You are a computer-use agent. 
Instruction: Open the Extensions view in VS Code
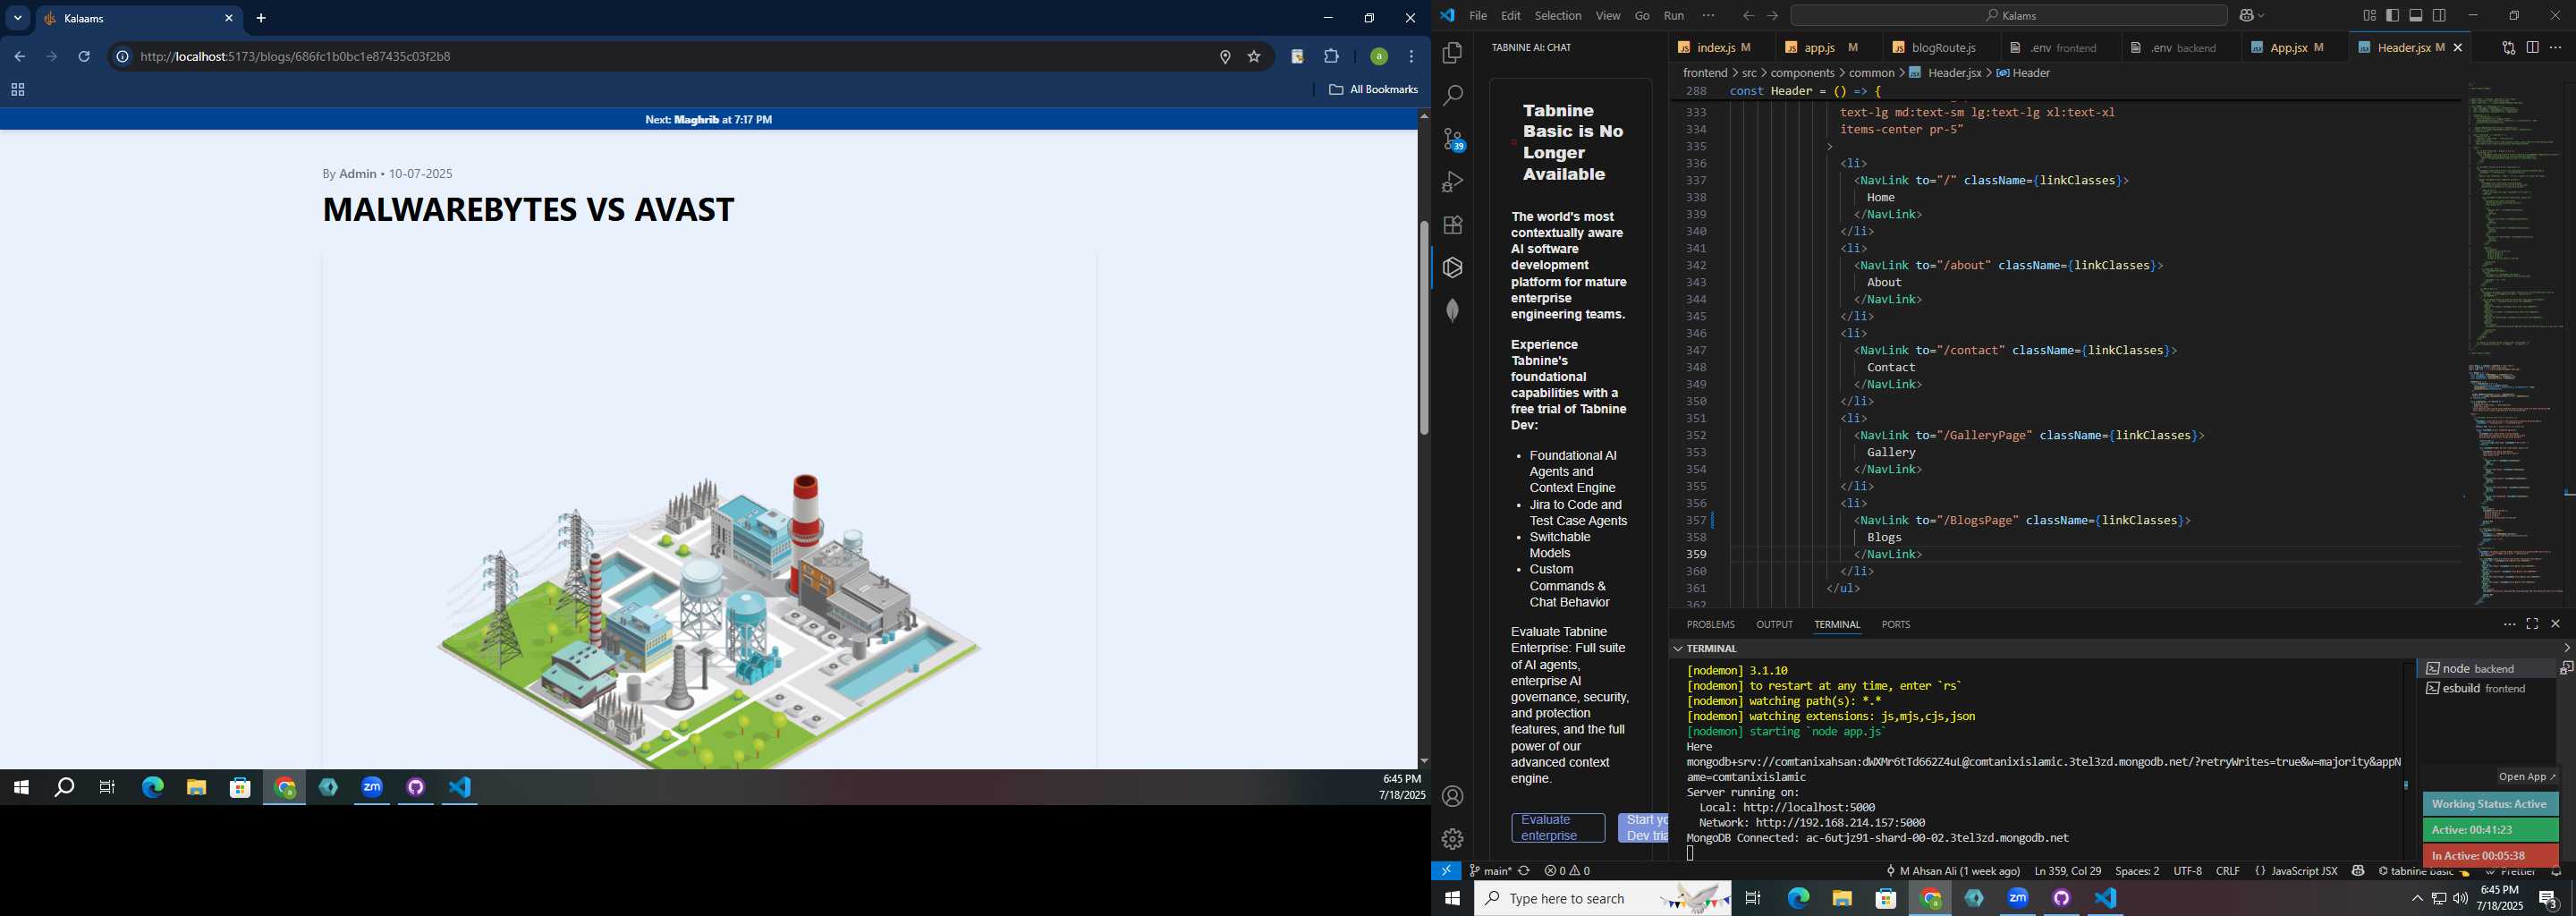tap(1452, 225)
